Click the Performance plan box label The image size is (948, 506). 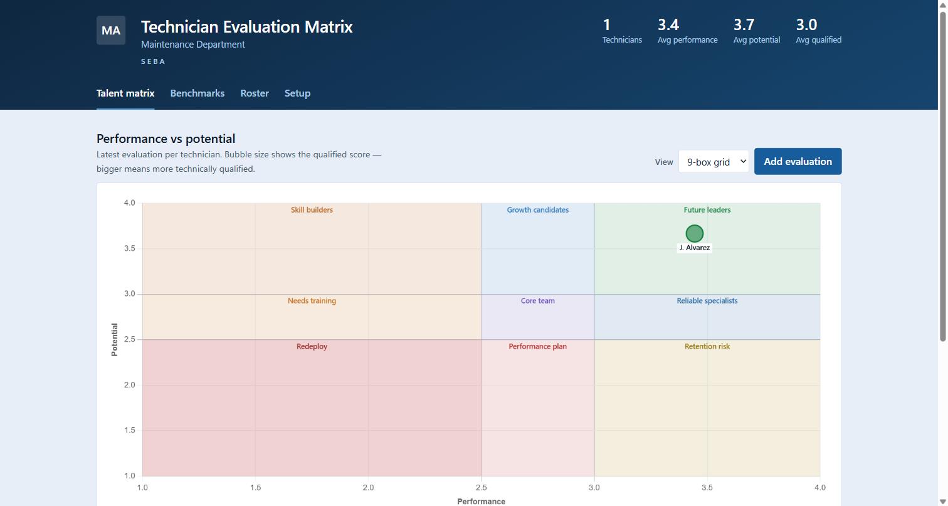click(538, 347)
